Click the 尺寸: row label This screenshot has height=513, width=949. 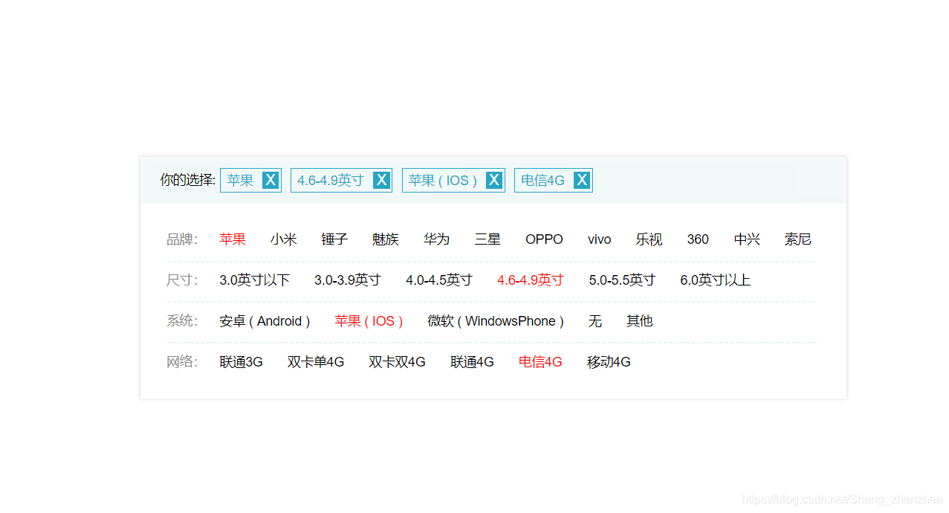tap(182, 280)
